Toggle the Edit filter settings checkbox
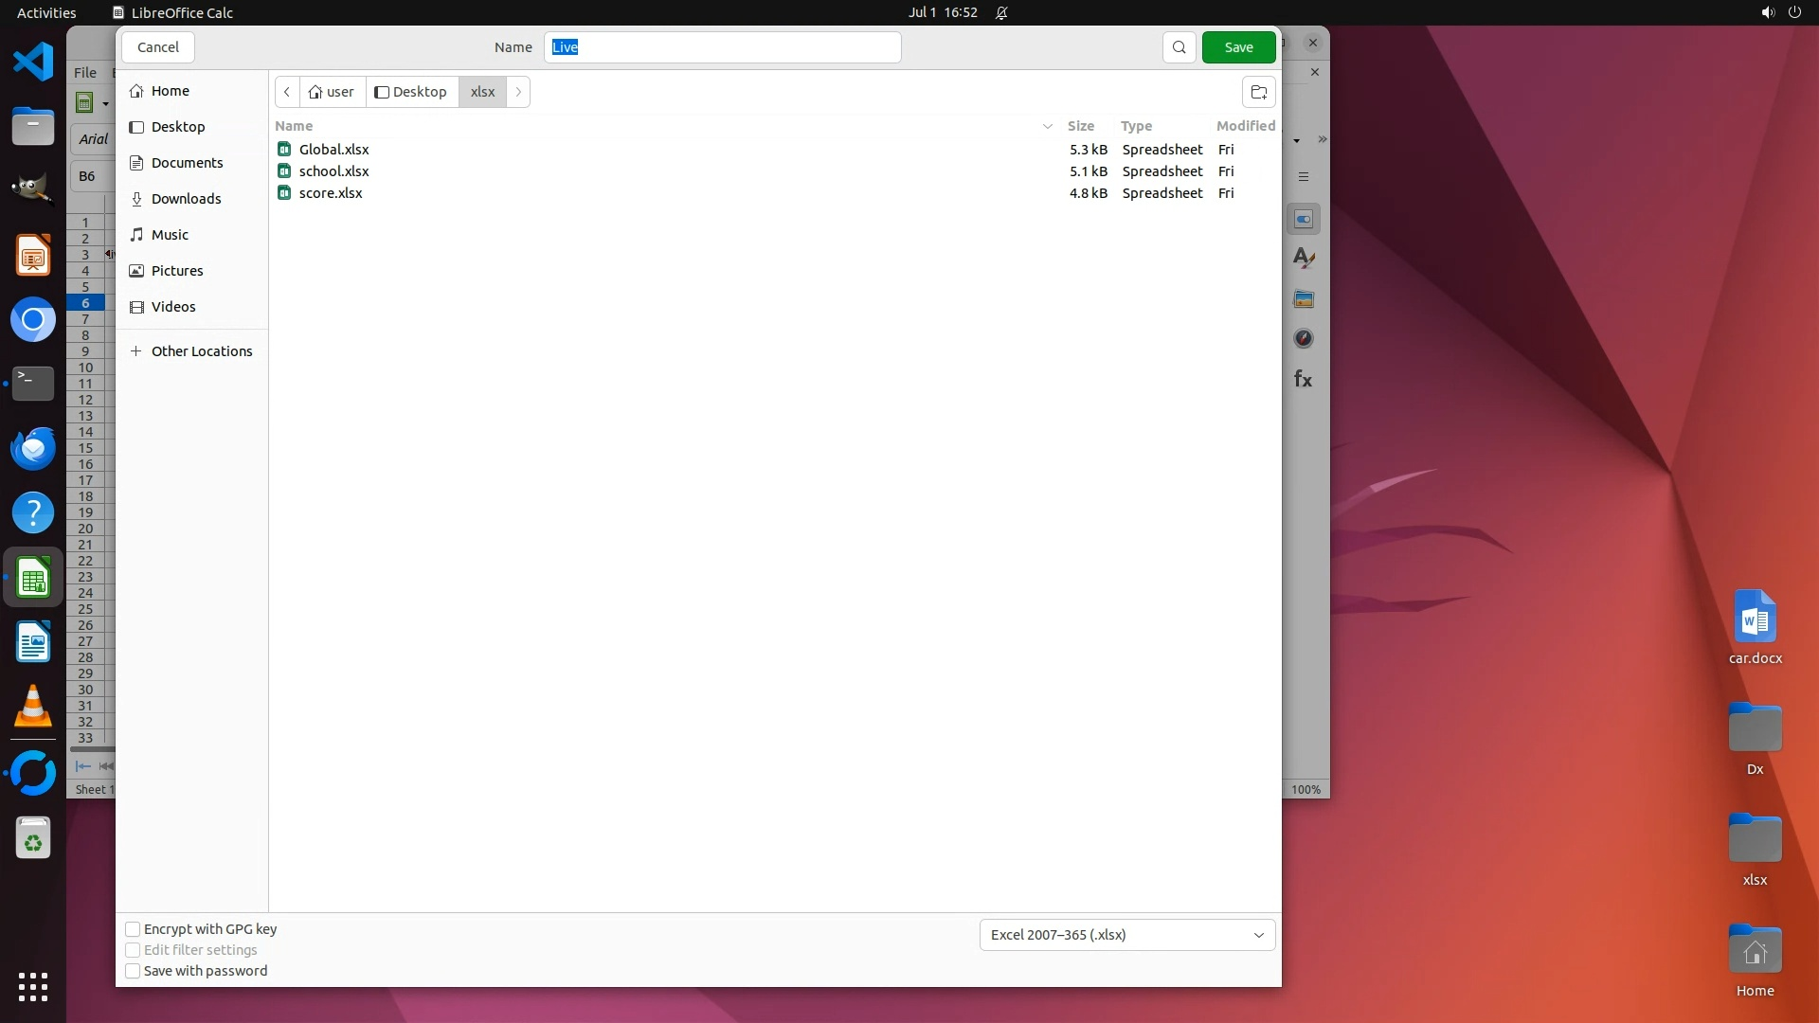This screenshot has width=1819, height=1023. pyautogui.click(x=134, y=950)
